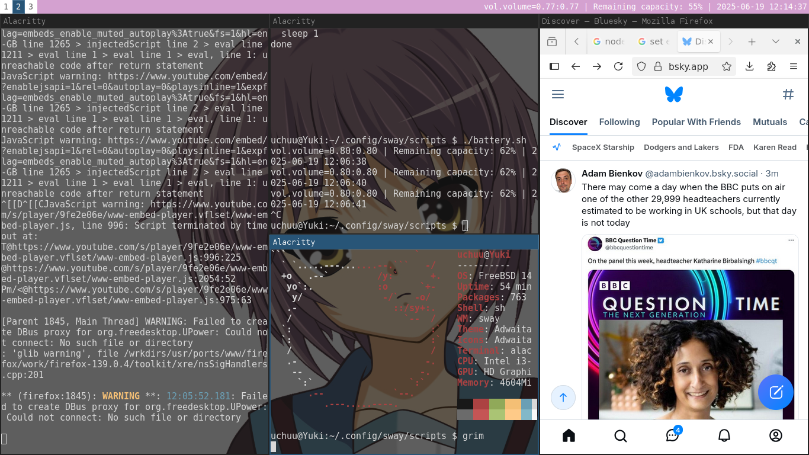This screenshot has width=809, height=455.
Task: Compose a new Bluesky post
Action: coord(776,392)
